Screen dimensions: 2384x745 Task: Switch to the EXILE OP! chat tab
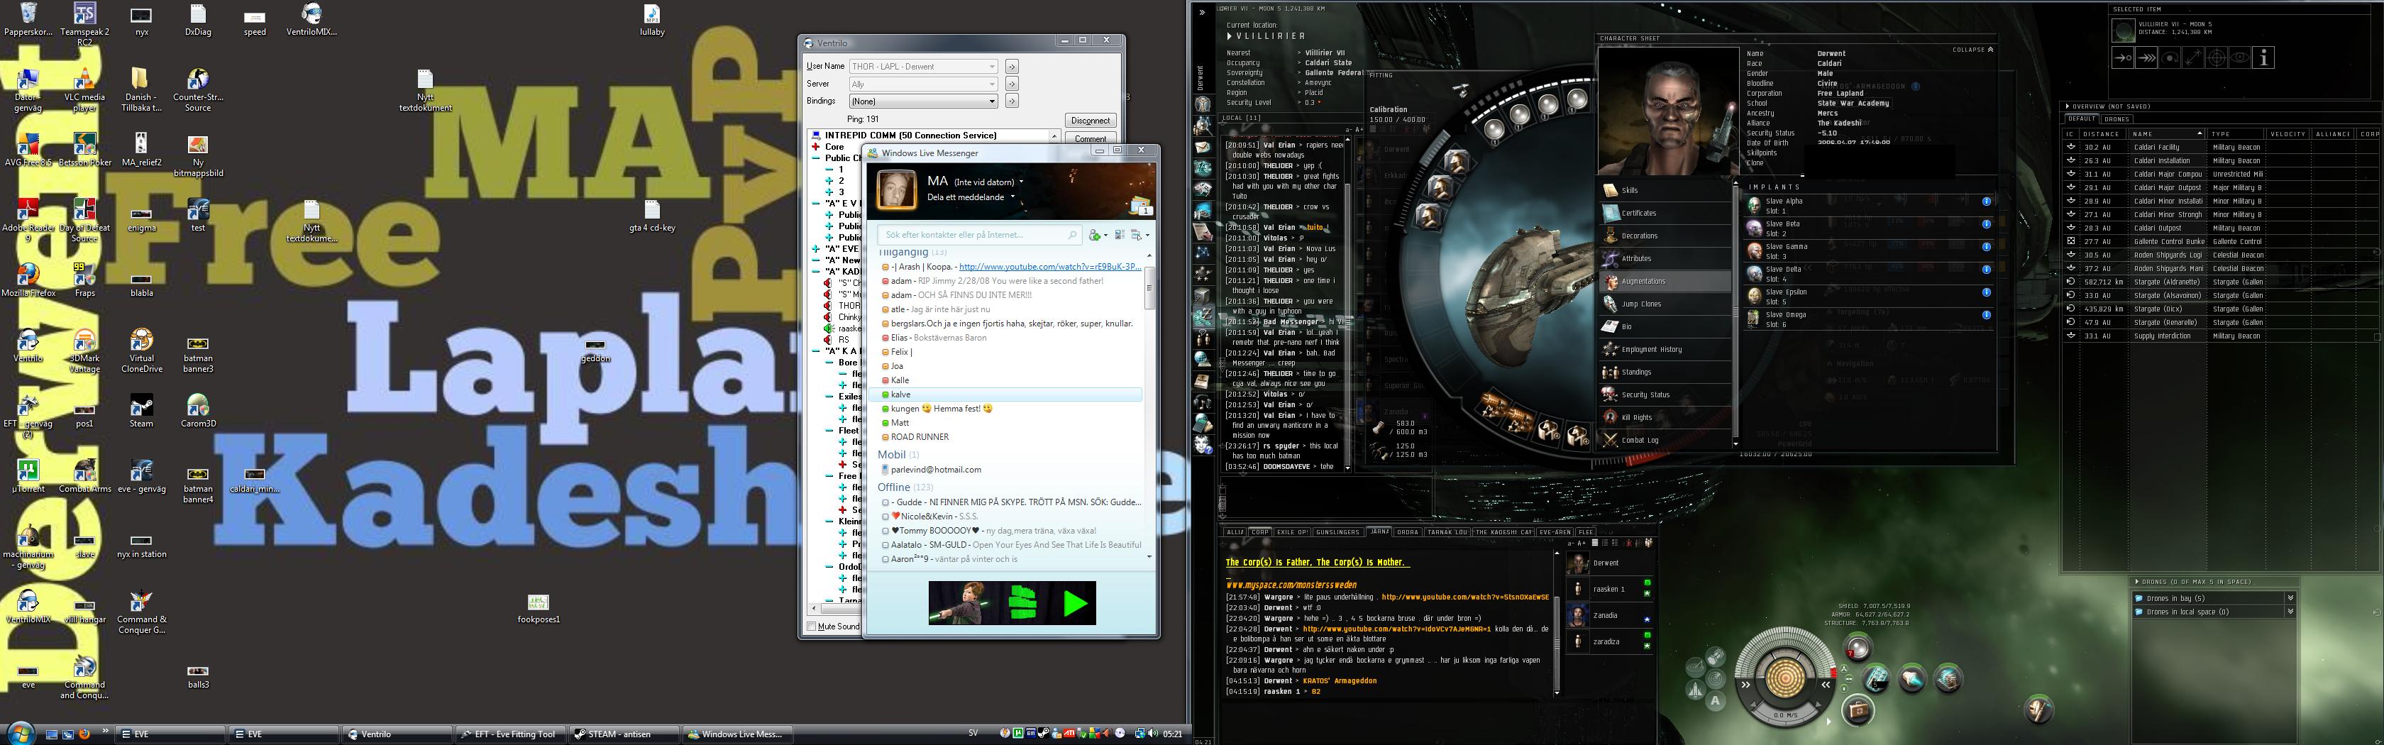click(1292, 532)
